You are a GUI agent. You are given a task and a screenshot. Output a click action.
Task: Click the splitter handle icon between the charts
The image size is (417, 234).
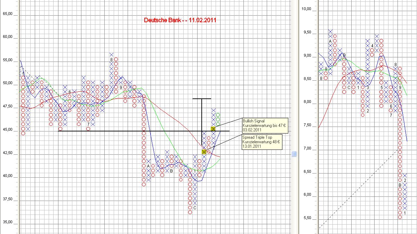pyautogui.click(x=294, y=154)
